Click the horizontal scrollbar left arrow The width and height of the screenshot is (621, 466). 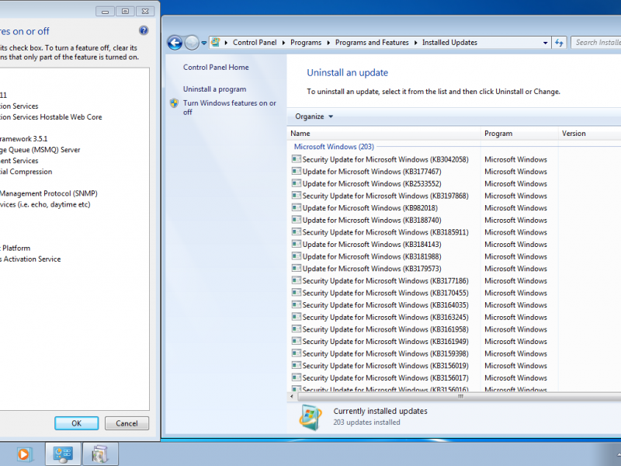[292, 396]
